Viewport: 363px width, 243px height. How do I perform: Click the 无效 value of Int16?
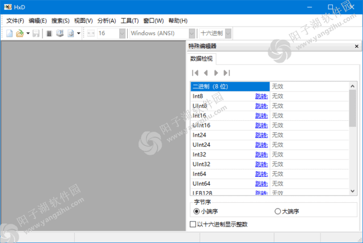click(277, 116)
